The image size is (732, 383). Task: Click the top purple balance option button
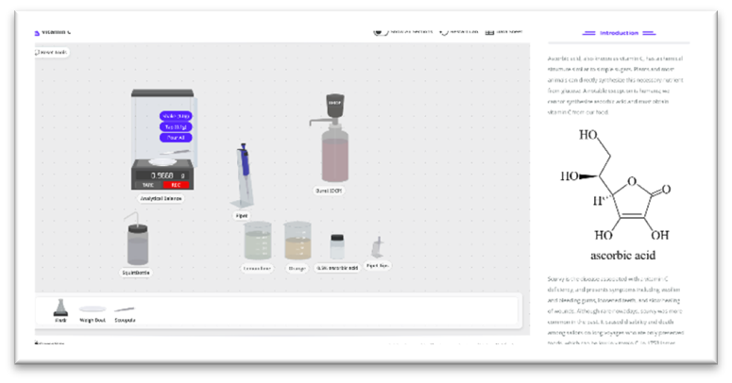(176, 116)
